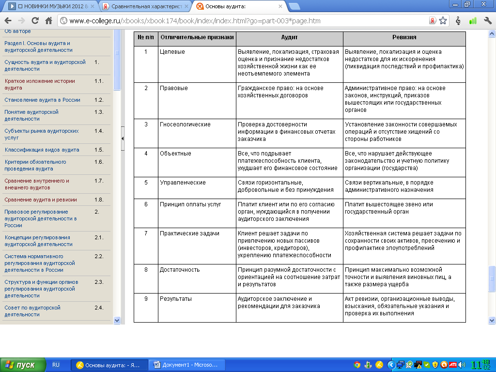Open Сравнение внутреннего и внешнего аудитов link
The height and width of the screenshot is (372, 496).
[37, 185]
